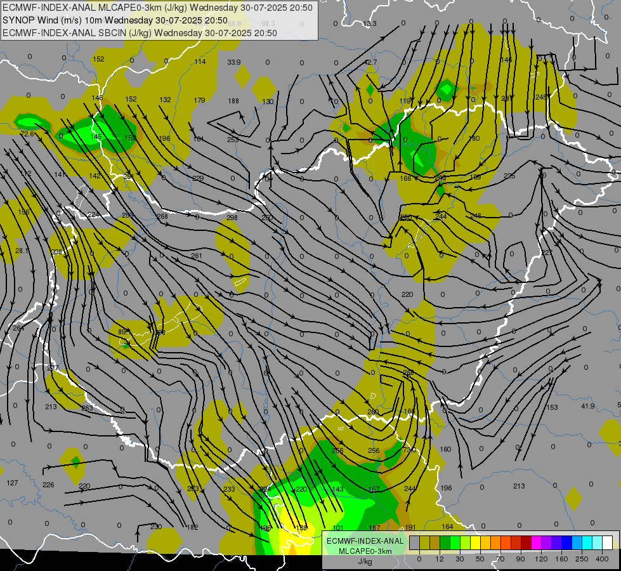Click the SBCIN title line
Viewport: 621px width, 571px height.
pyautogui.click(x=140, y=33)
